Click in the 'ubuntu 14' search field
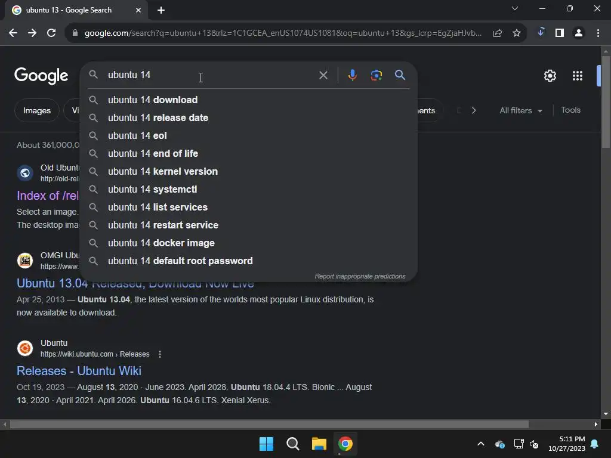 click(x=211, y=75)
